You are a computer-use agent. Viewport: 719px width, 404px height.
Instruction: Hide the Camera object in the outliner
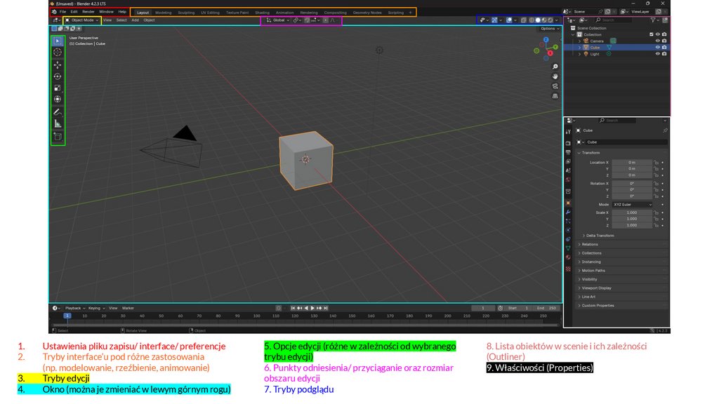[x=658, y=41]
